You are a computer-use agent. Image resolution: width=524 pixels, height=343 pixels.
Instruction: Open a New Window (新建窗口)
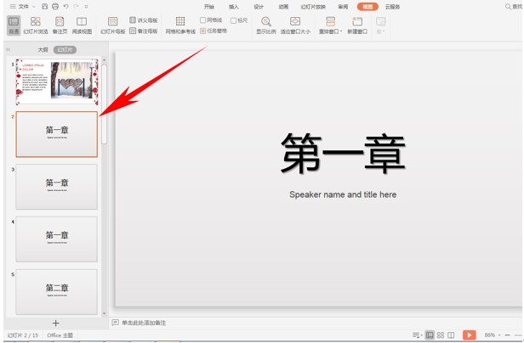pyautogui.click(x=357, y=25)
